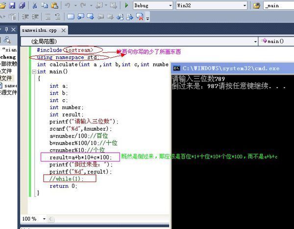Click the cmd.exe window title icon
The width and height of the screenshot is (294, 229).
tap(176, 69)
